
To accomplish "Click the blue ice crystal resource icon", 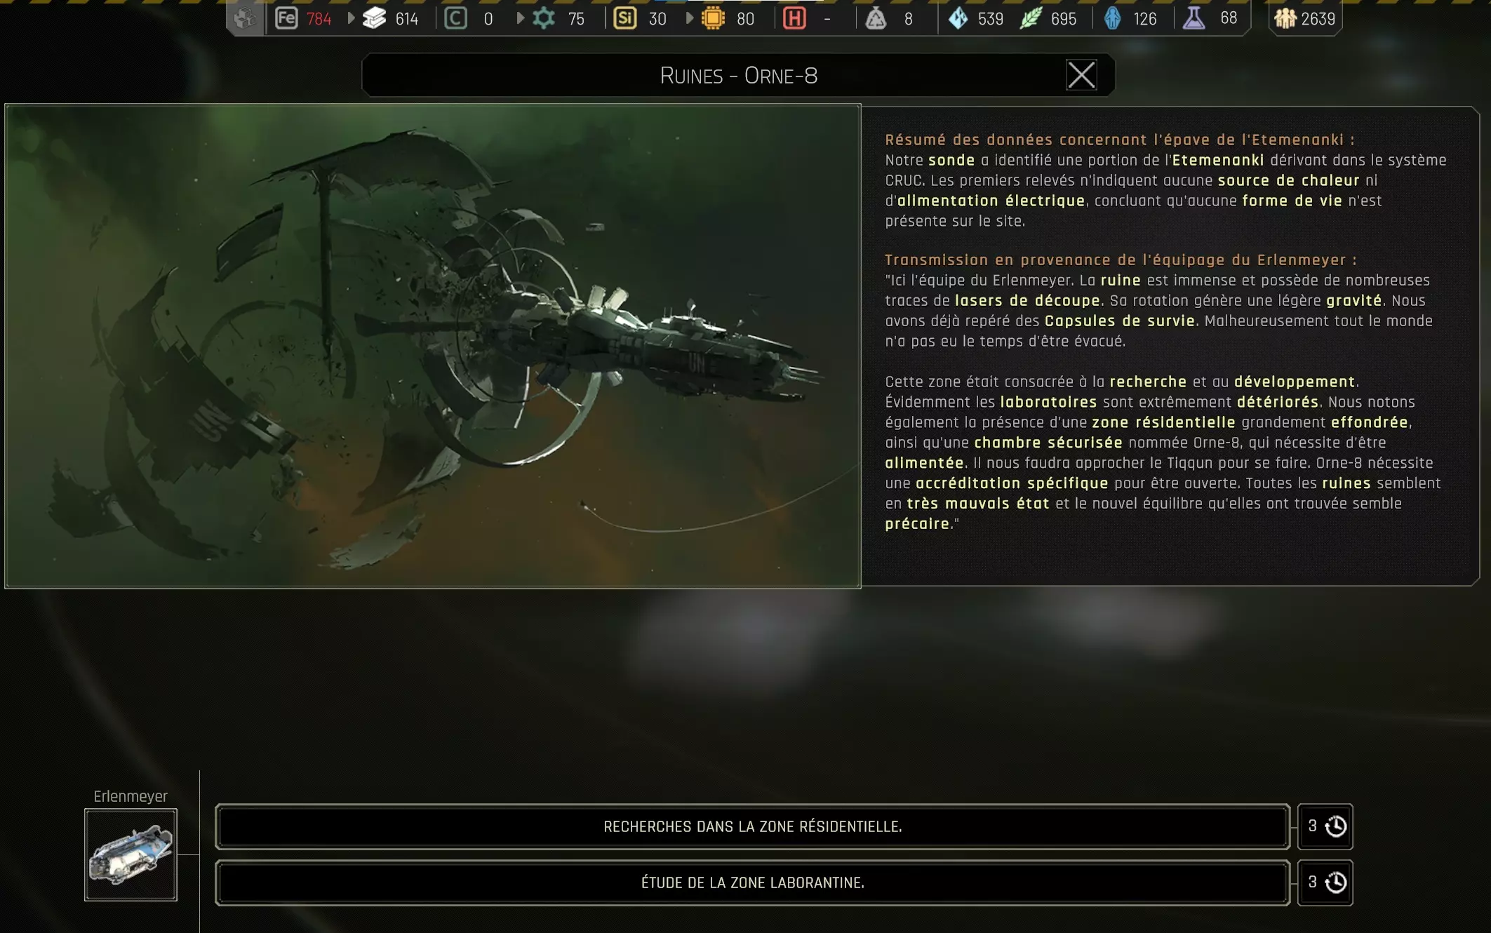I will click(958, 18).
